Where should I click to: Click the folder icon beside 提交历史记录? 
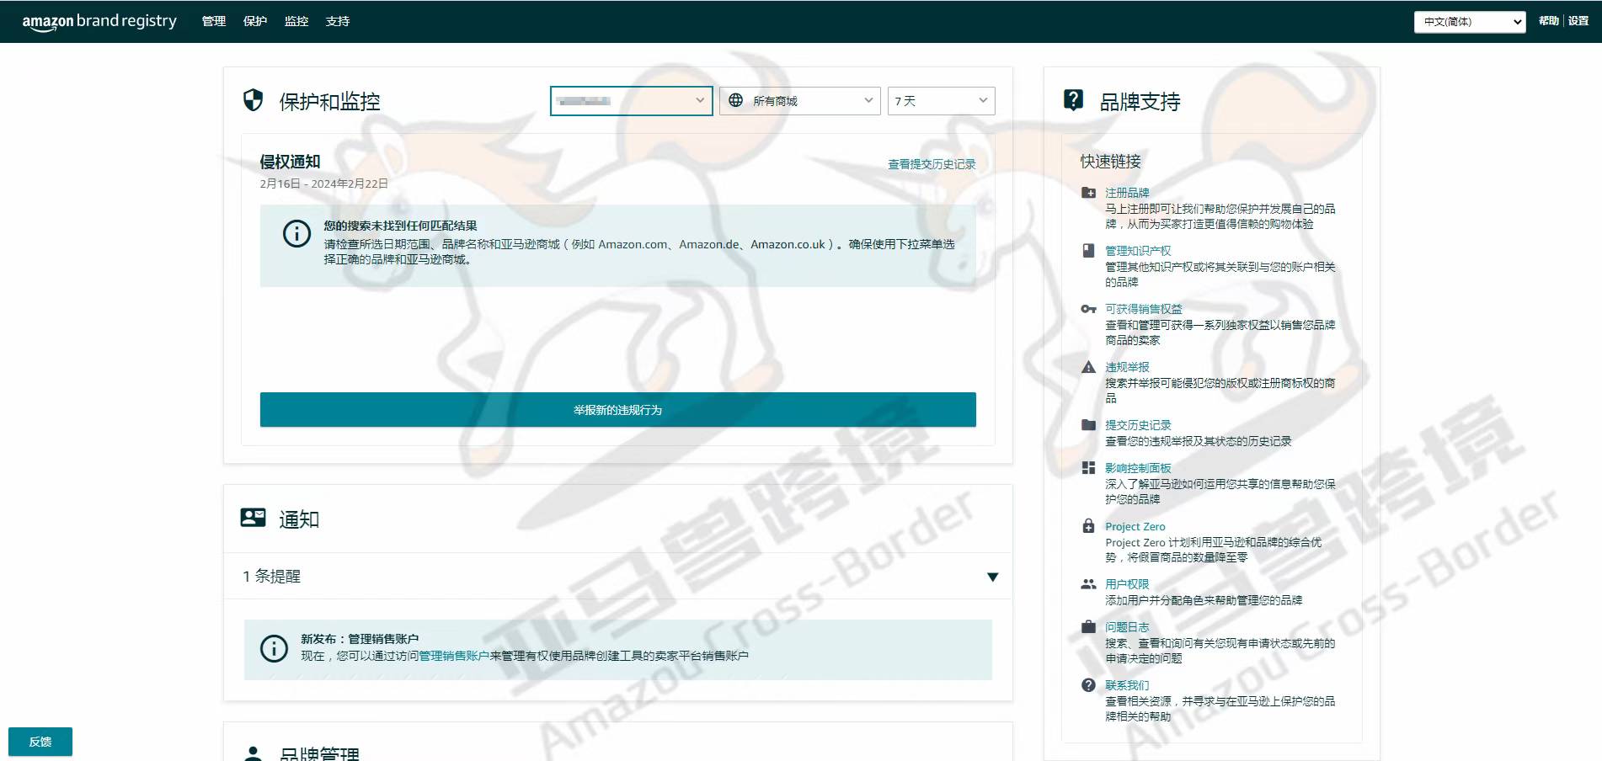(x=1088, y=425)
